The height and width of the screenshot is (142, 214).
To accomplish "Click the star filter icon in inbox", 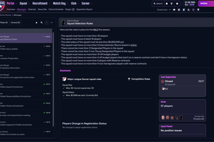I will pyautogui.click(x=36, y=23).
